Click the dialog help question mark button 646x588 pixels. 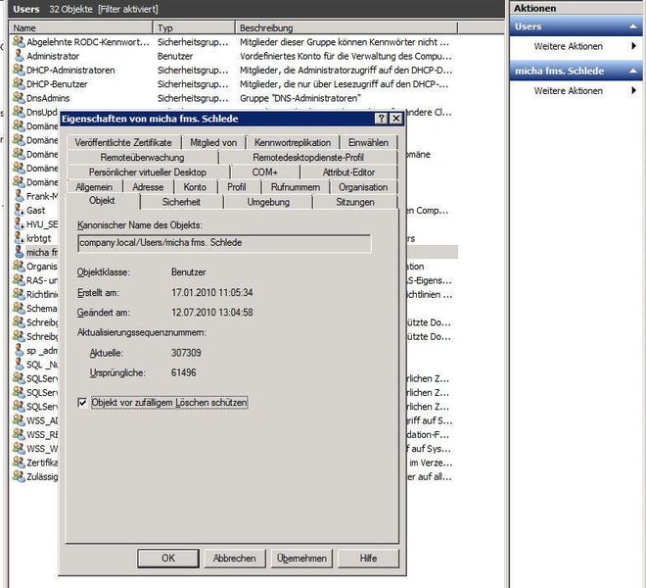coord(381,119)
